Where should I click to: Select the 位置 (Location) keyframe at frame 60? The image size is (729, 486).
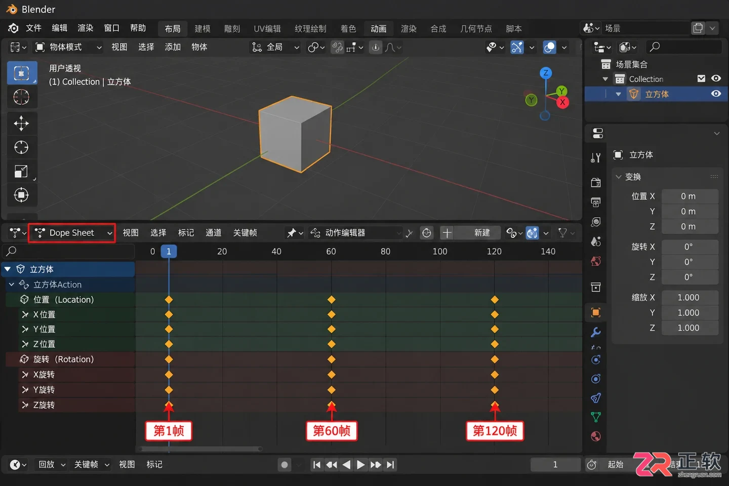pos(332,300)
